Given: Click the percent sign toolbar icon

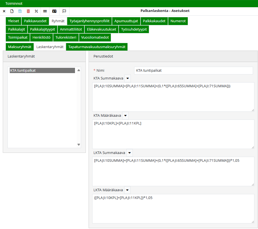Looking at the screenshot, I should pyautogui.click(x=36, y=11).
